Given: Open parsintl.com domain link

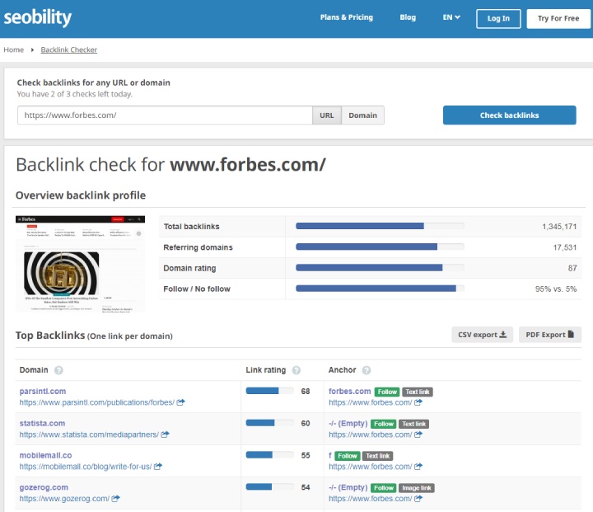Looking at the screenshot, I should pyautogui.click(x=43, y=391).
